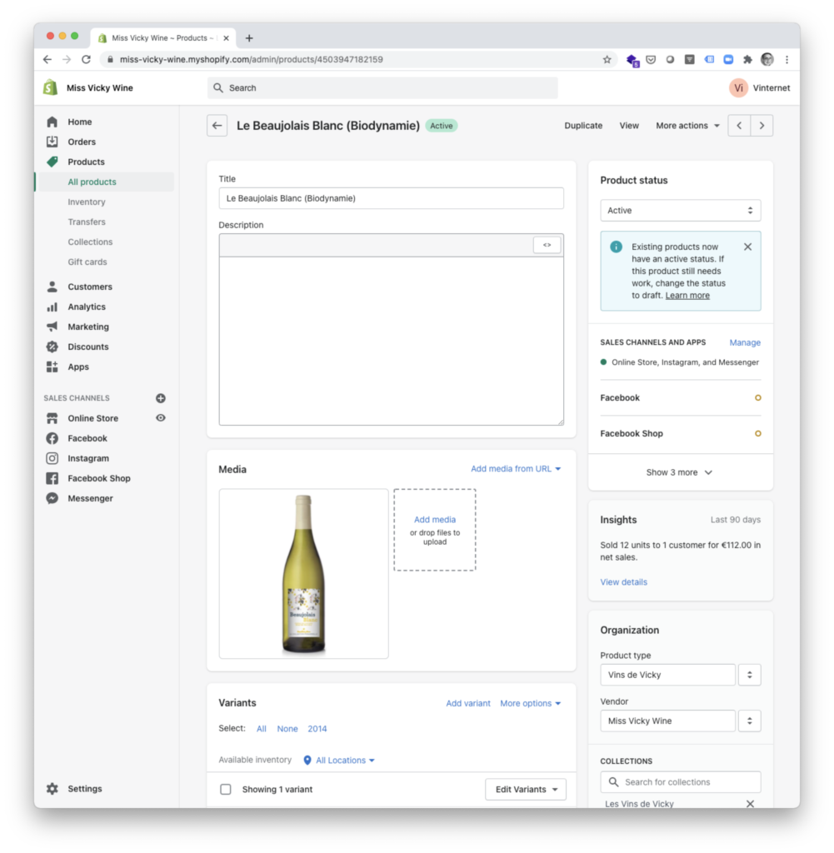Edit the Vendor text field
The image size is (834, 853).
click(667, 721)
